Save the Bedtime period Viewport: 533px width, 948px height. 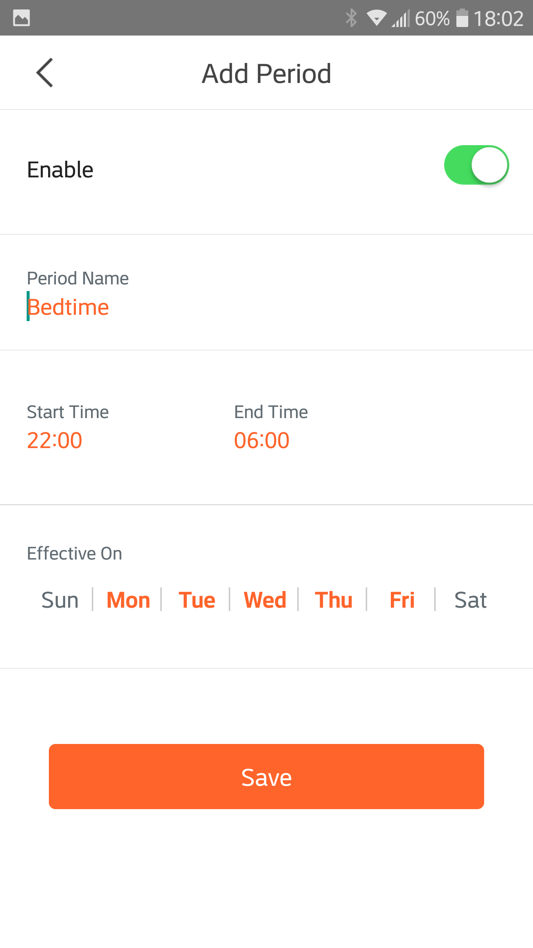coord(266,777)
